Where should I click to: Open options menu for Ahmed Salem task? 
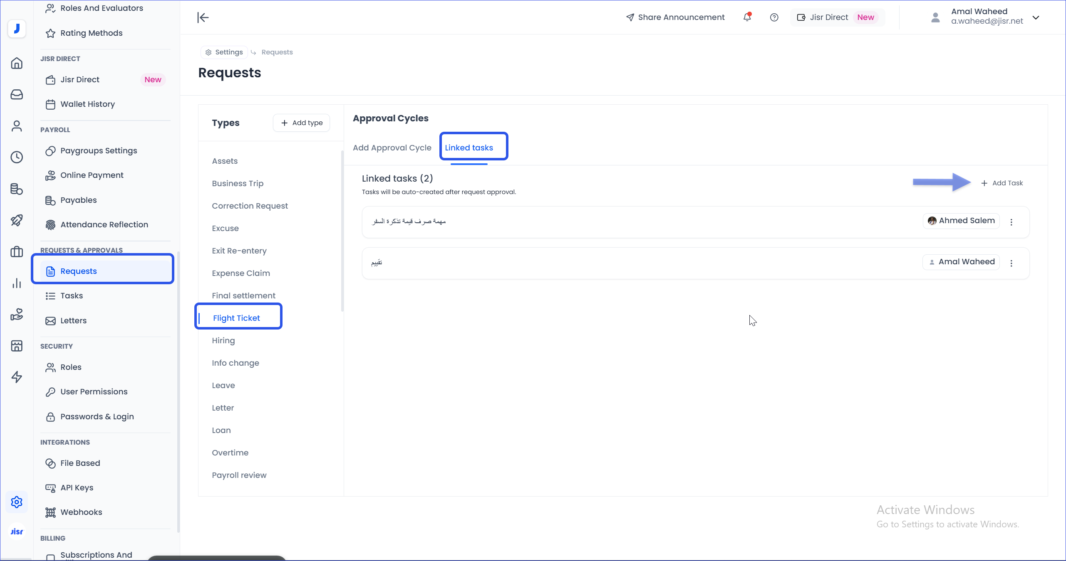click(x=1011, y=222)
